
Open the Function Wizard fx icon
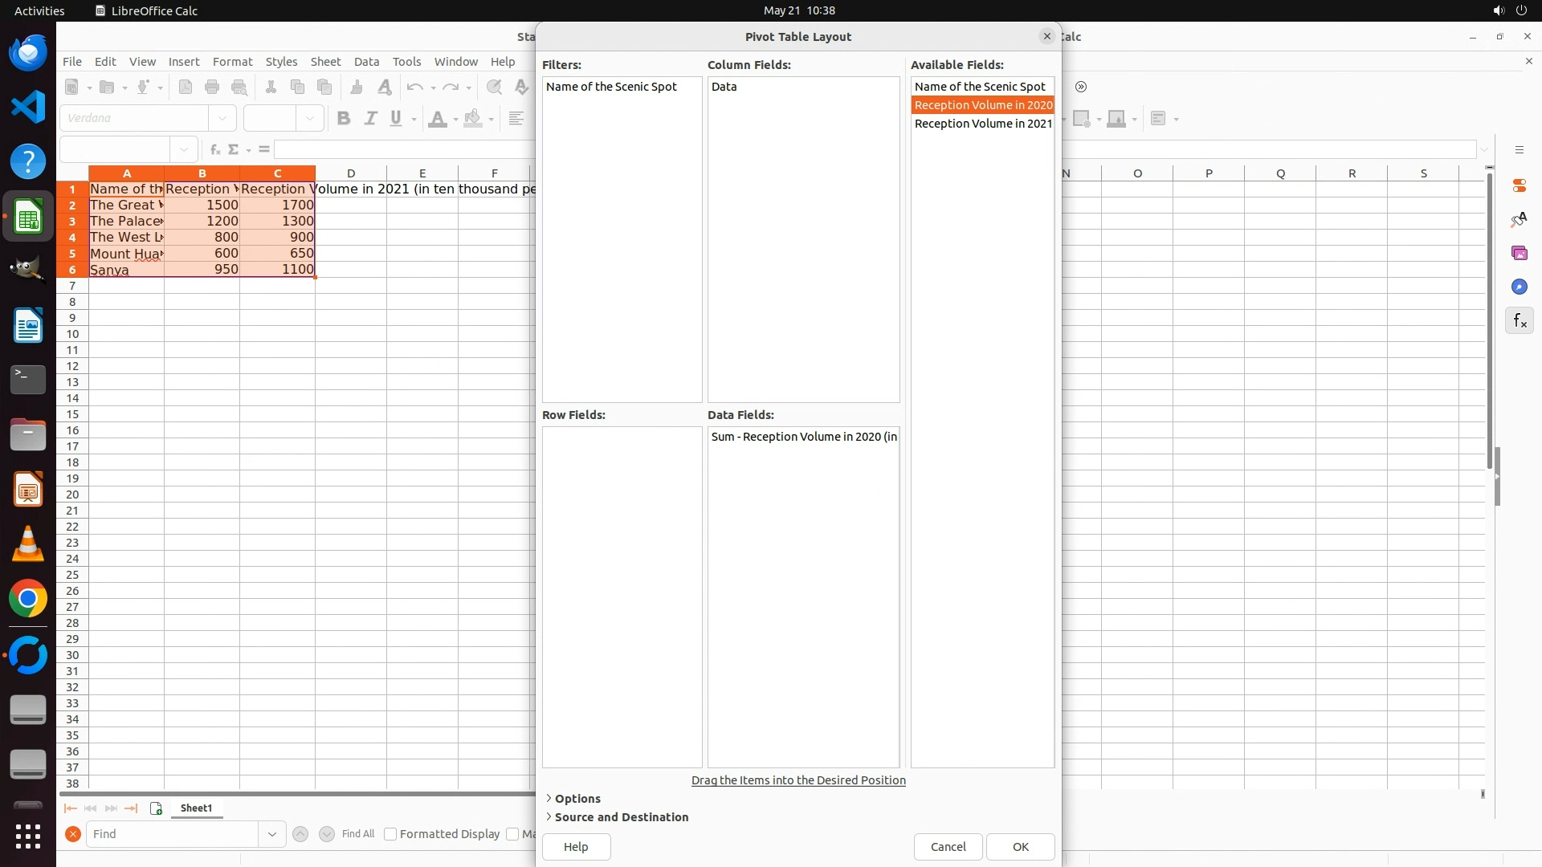(214, 149)
